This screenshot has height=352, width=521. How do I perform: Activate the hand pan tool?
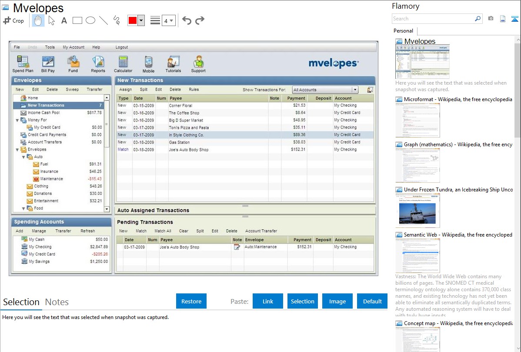click(x=38, y=20)
